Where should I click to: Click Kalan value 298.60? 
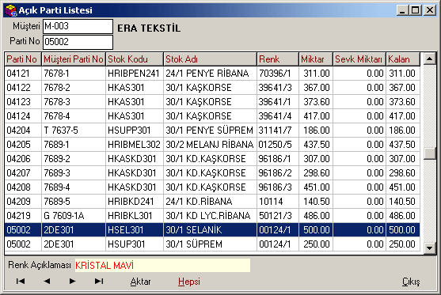402,173
